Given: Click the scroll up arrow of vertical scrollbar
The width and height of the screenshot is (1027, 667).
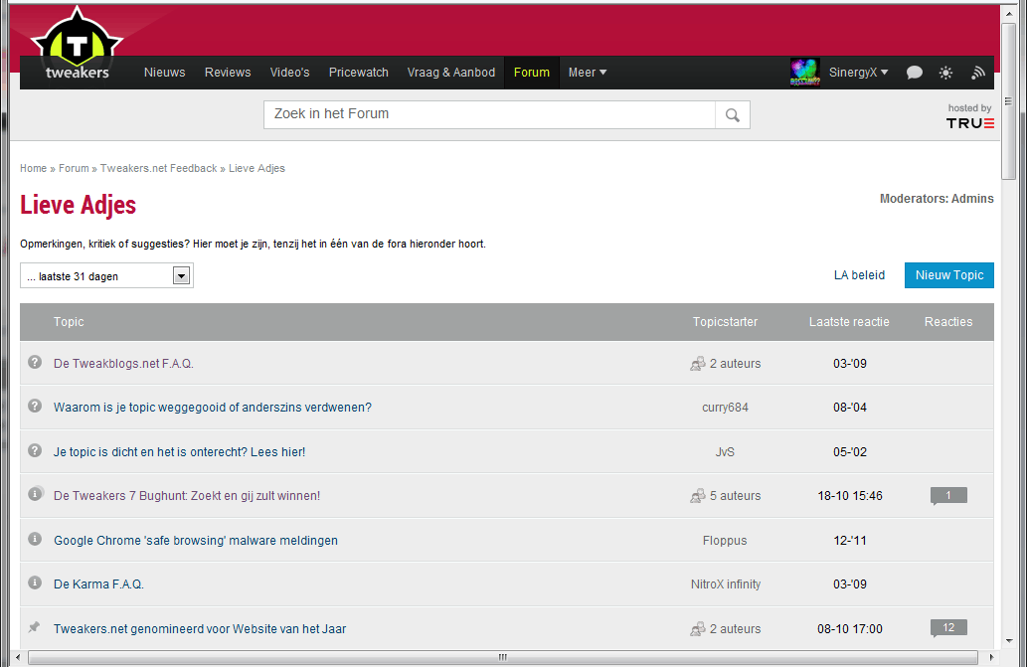Looking at the screenshot, I should click(1009, 13).
